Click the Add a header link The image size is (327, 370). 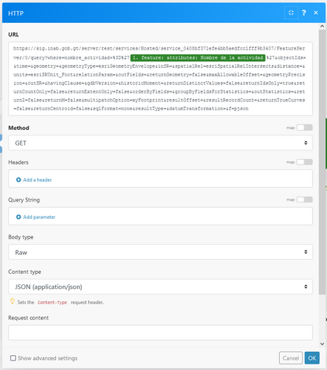pos(37,179)
